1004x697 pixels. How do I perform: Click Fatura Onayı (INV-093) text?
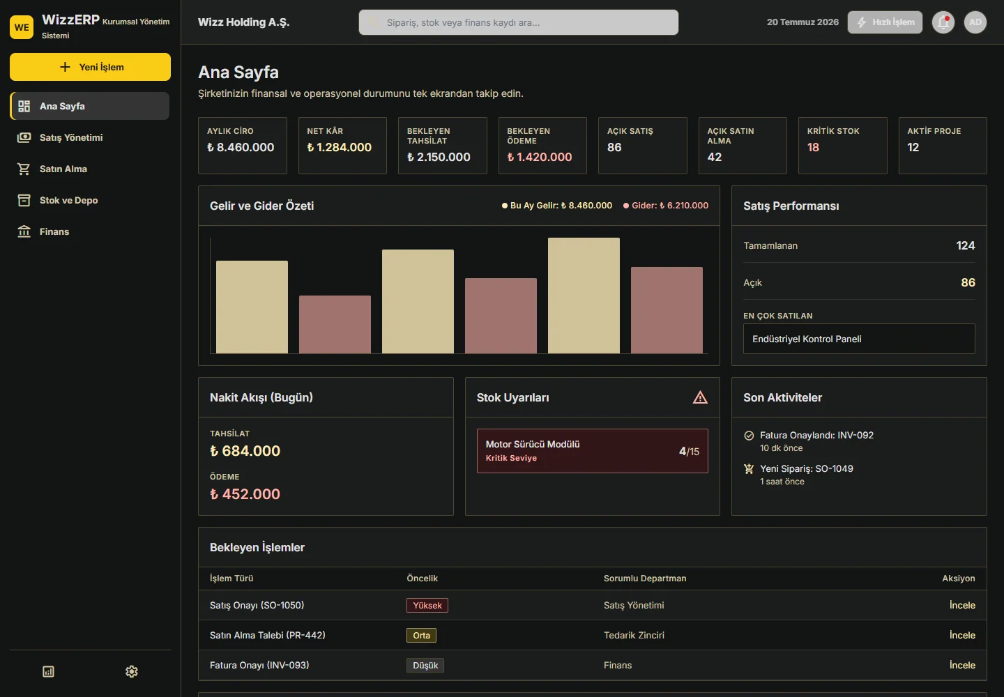coord(259,665)
